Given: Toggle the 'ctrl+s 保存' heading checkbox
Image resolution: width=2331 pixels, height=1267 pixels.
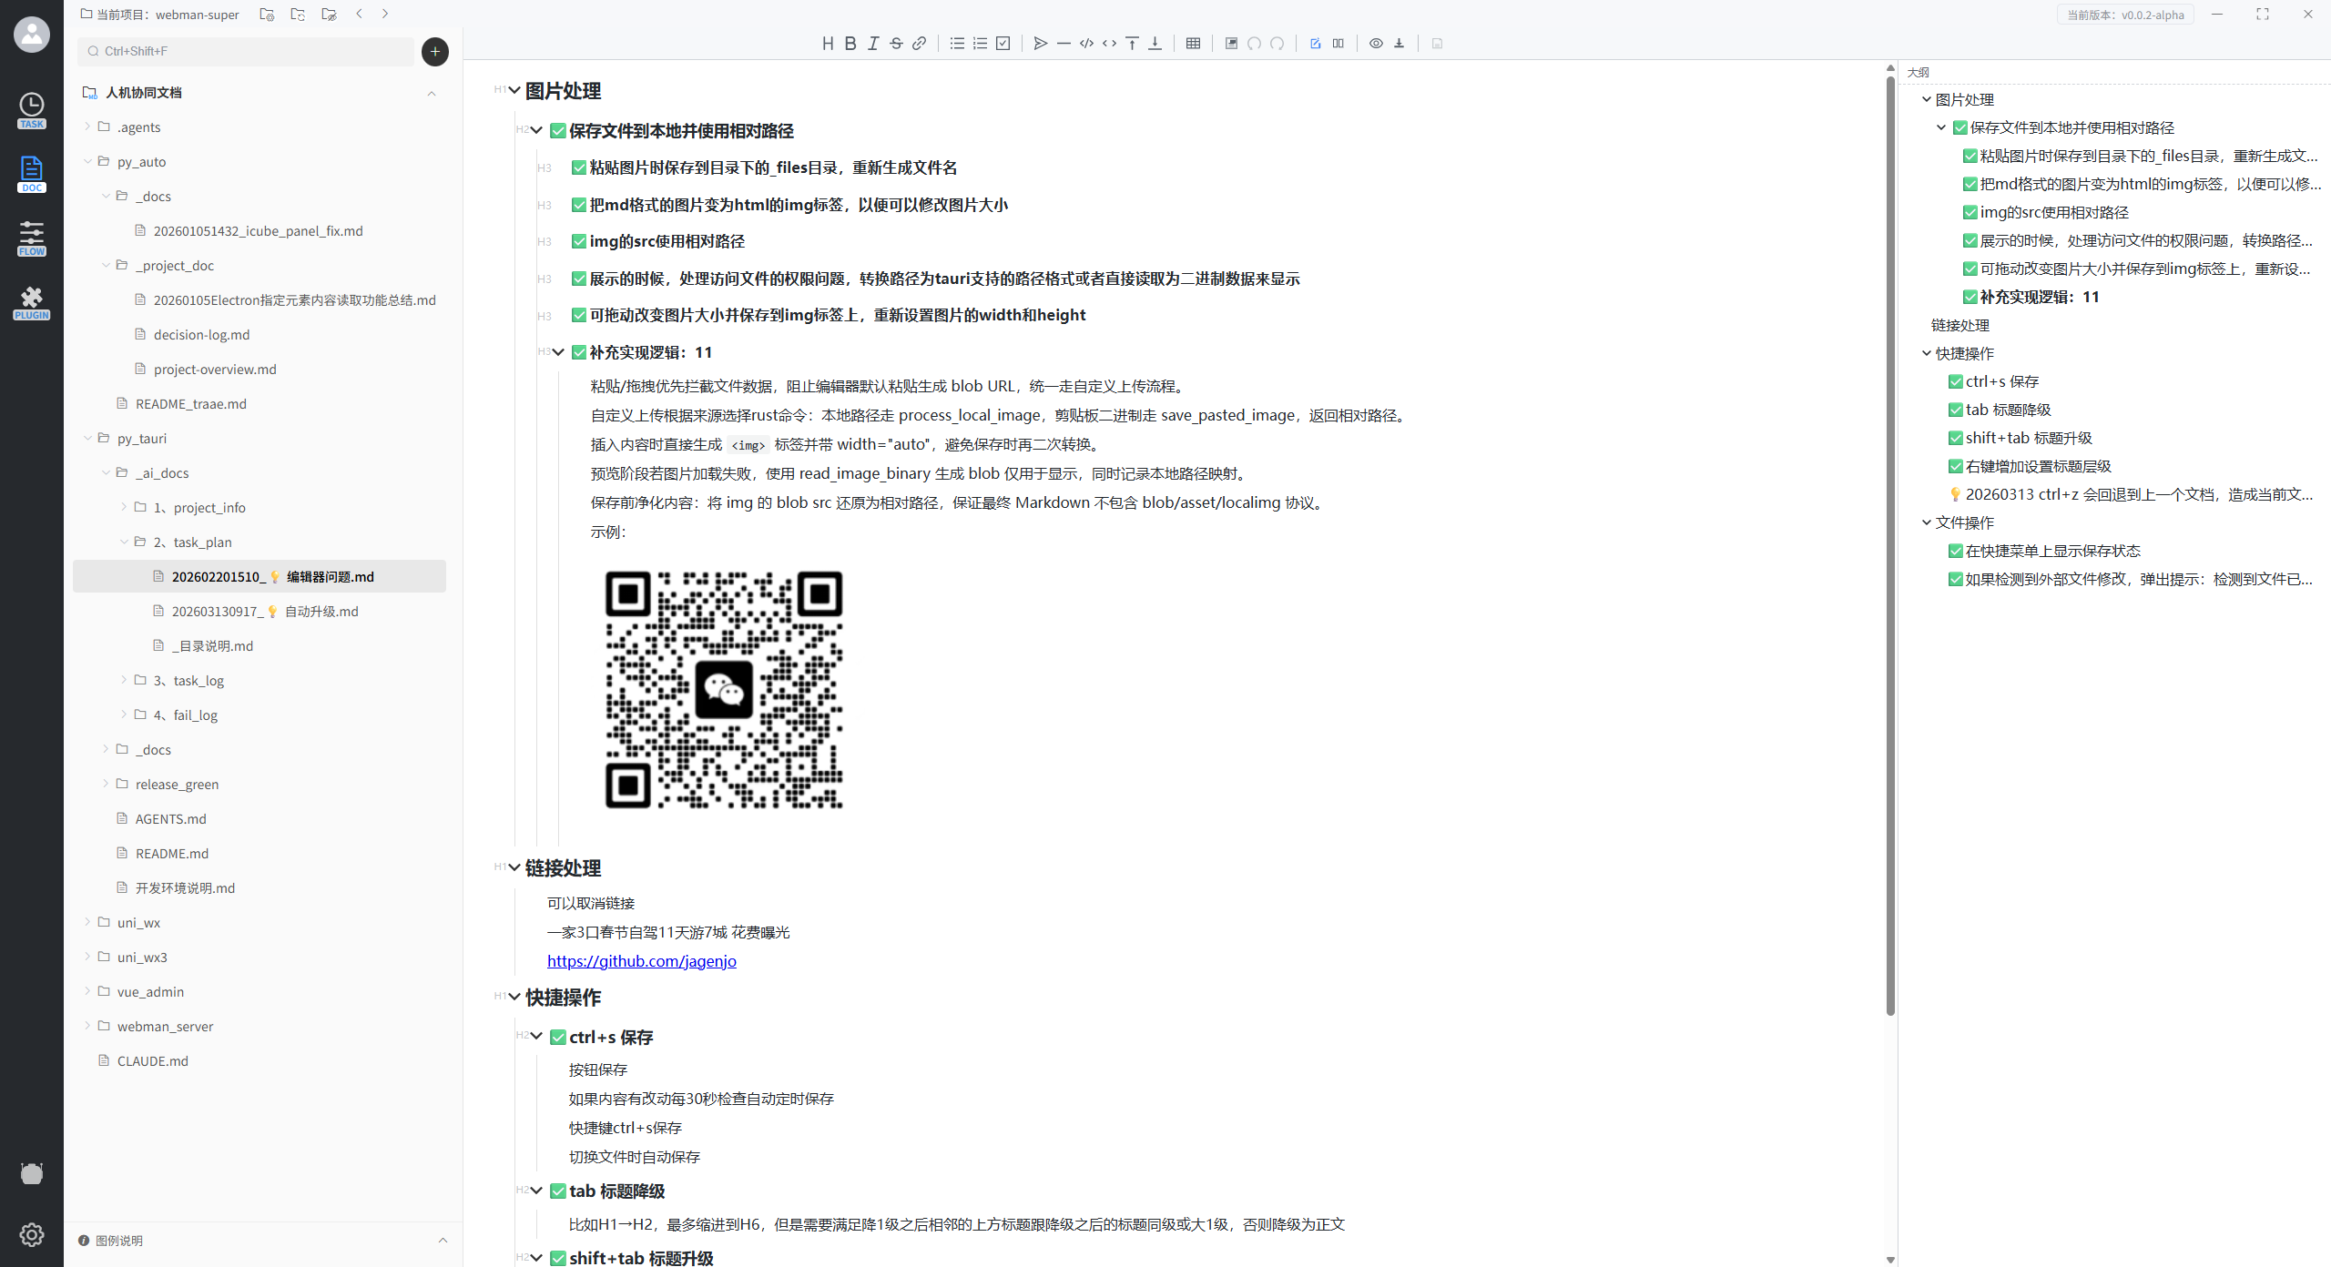Looking at the screenshot, I should click(x=558, y=1037).
